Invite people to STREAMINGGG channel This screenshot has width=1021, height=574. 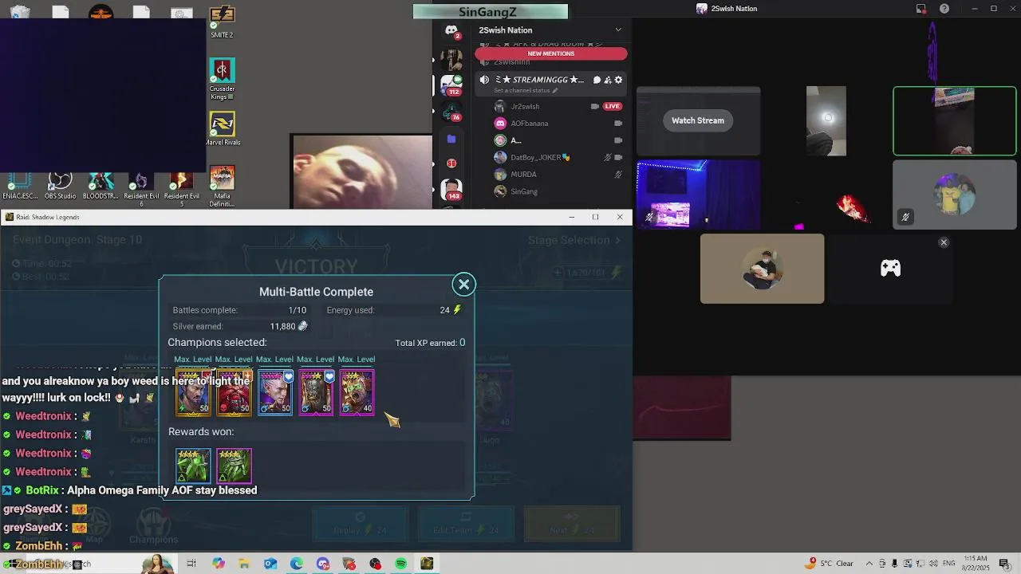click(x=608, y=80)
